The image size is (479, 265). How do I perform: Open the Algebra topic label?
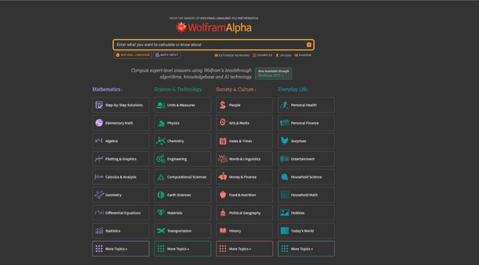coord(111,141)
